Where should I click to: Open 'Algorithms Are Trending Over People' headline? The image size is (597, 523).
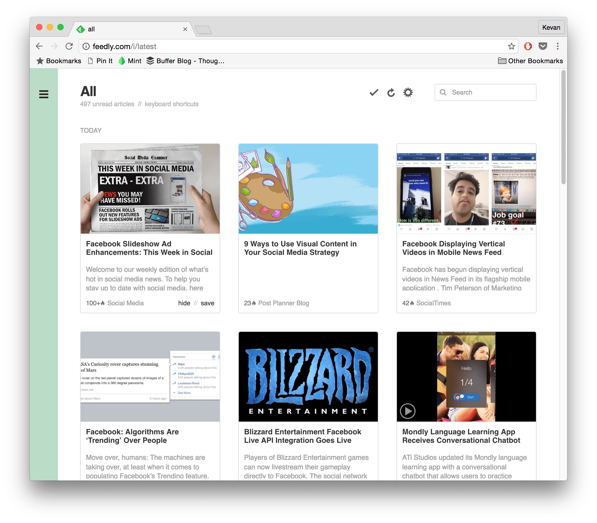tap(132, 436)
